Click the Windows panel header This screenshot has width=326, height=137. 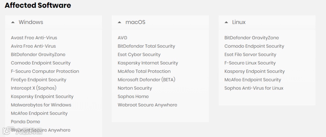53,22
